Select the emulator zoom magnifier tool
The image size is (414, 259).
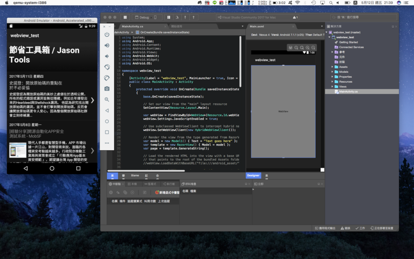point(107,100)
